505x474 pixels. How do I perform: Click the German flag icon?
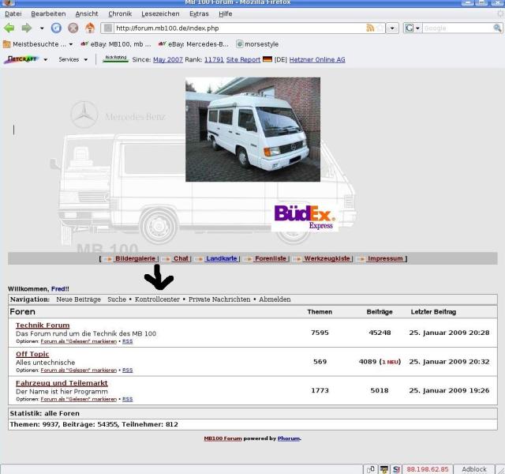[267, 59]
